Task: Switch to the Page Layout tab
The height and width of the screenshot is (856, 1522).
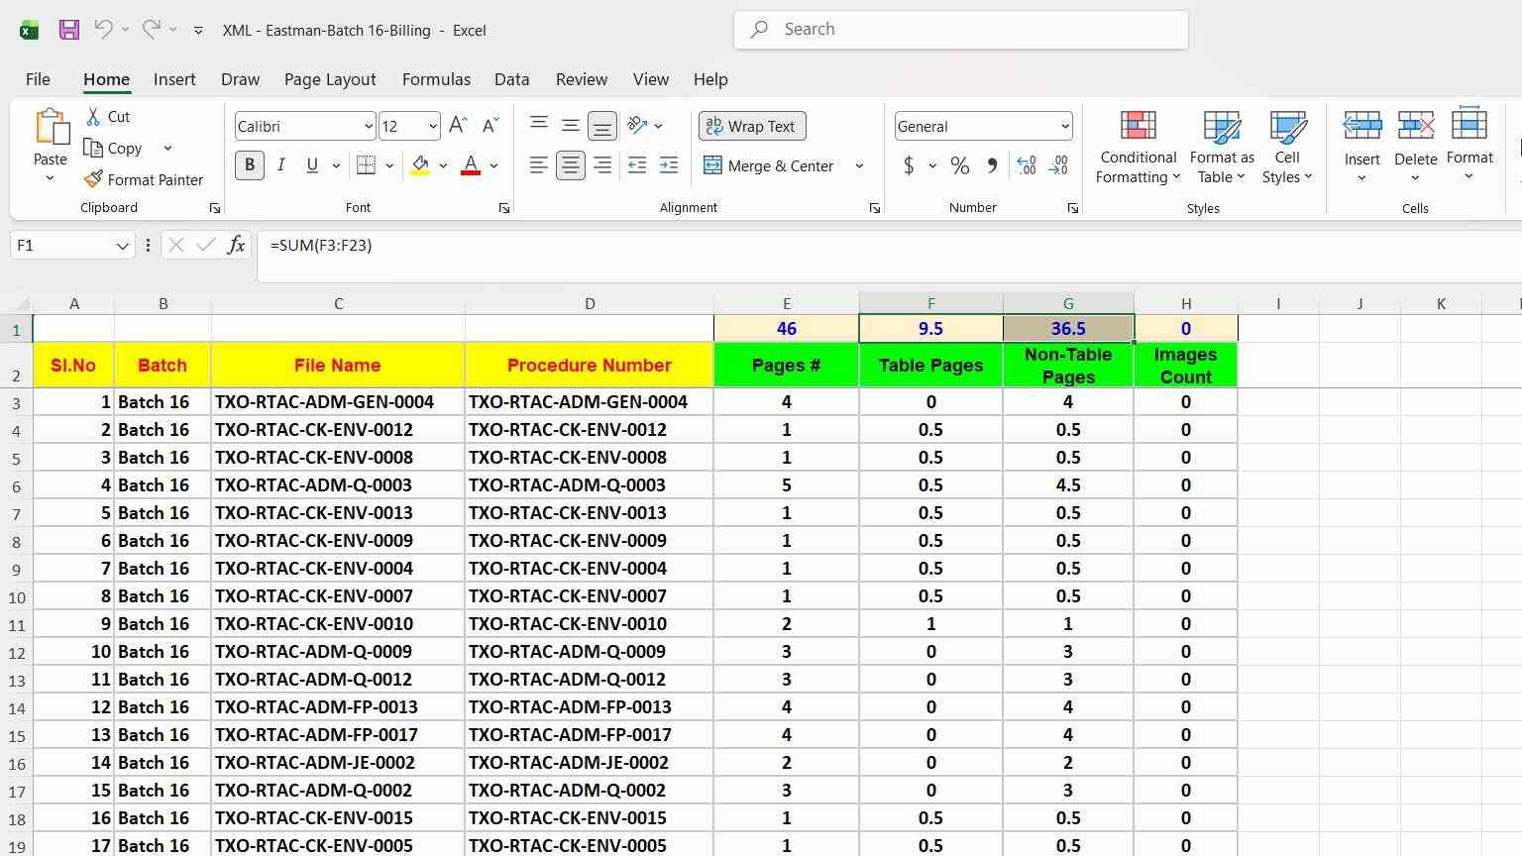Action: pos(330,79)
